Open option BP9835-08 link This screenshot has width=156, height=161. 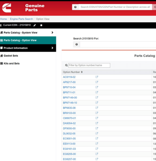pyautogui.click(x=69, y=108)
